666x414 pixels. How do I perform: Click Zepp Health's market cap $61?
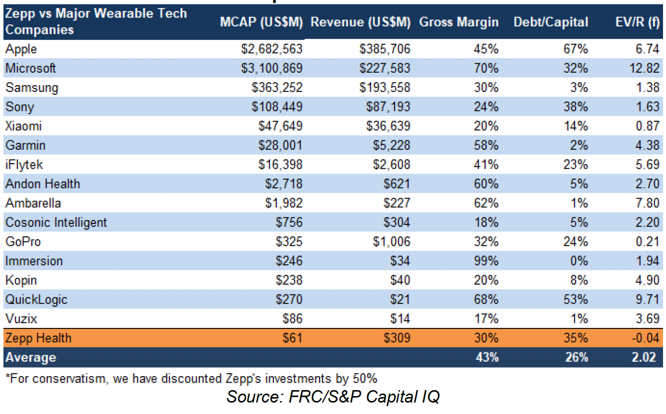293,338
